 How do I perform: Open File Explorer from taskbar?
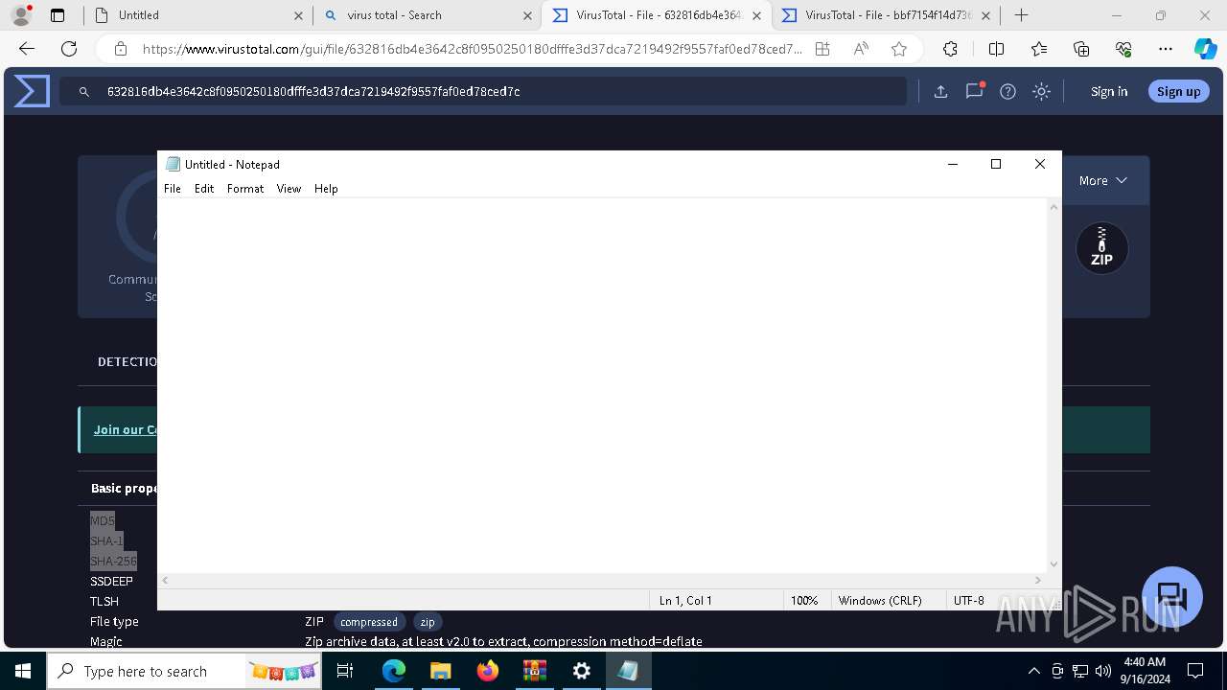[x=441, y=671]
